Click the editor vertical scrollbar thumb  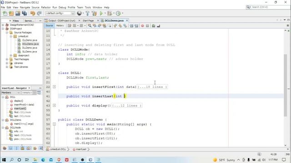285,86
